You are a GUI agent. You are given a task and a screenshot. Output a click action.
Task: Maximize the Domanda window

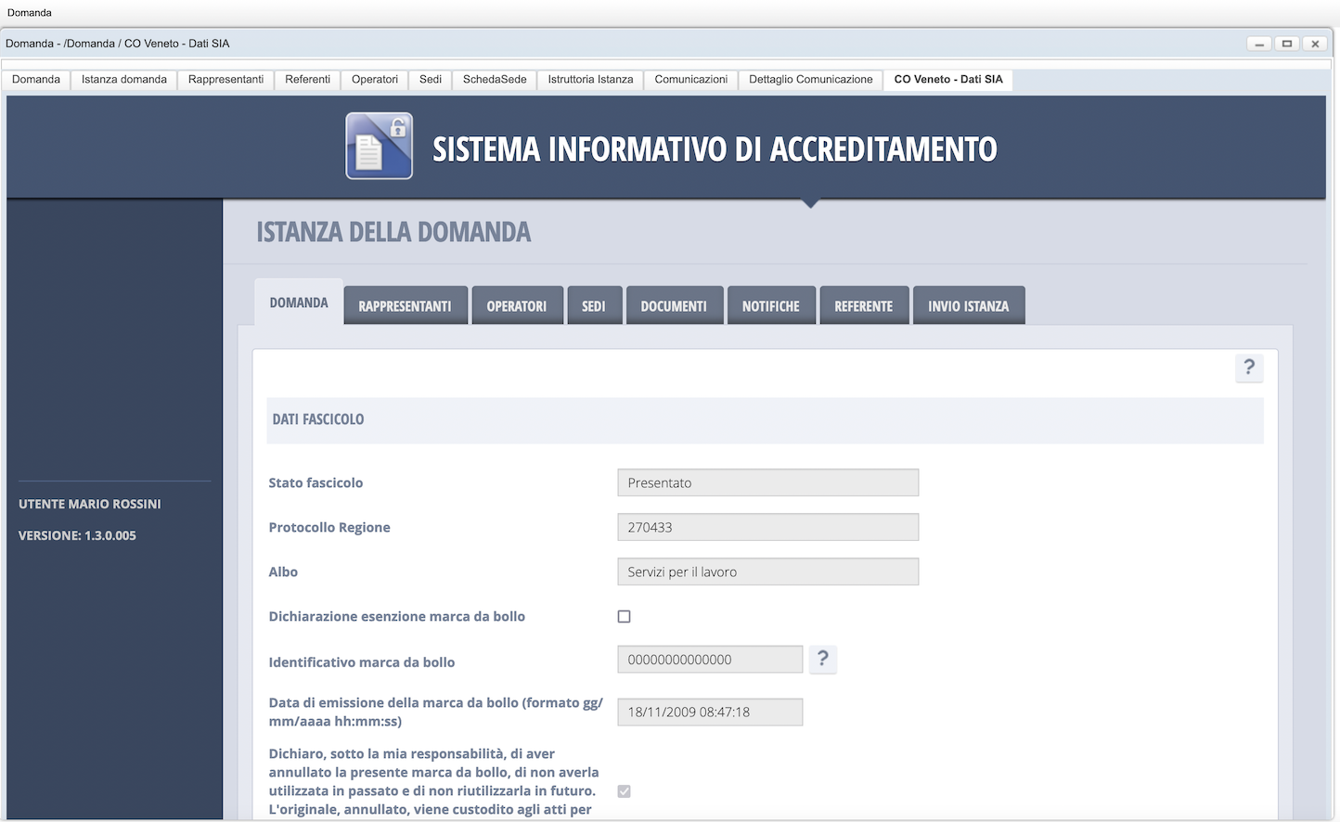click(x=1287, y=44)
